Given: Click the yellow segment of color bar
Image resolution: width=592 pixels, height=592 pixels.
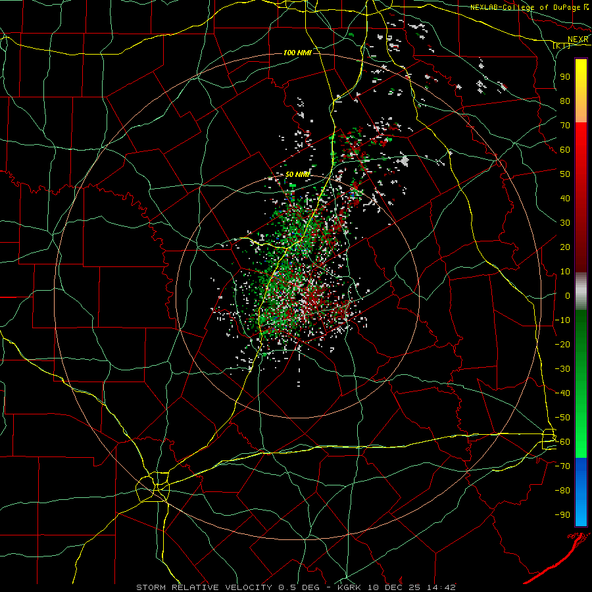Looking at the screenshot, I should [581, 91].
